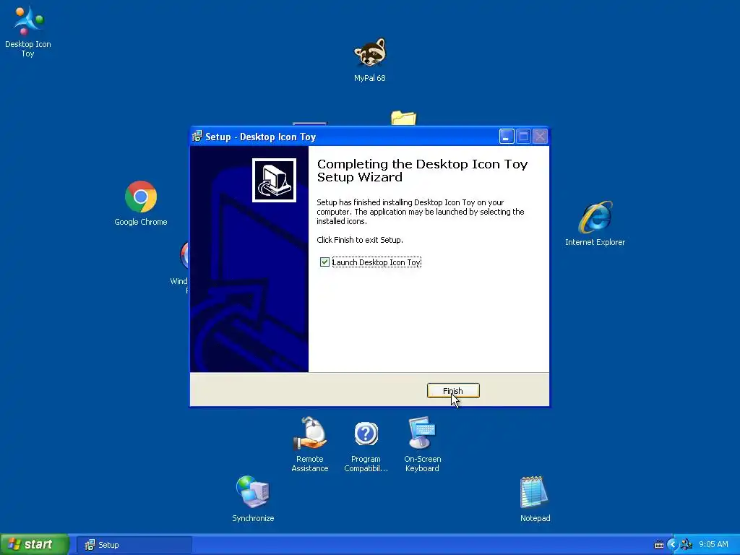Expand hidden system tray icons arrow
The height and width of the screenshot is (555, 740).
(x=673, y=545)
